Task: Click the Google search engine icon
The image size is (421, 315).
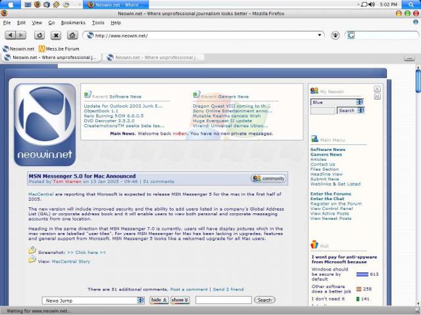Action: tap(351, 35)
